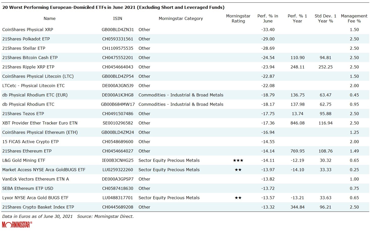This screenshot has height=231, width=370.
Task: Click the Management Fee % column header
Action: tap(354, 18)
